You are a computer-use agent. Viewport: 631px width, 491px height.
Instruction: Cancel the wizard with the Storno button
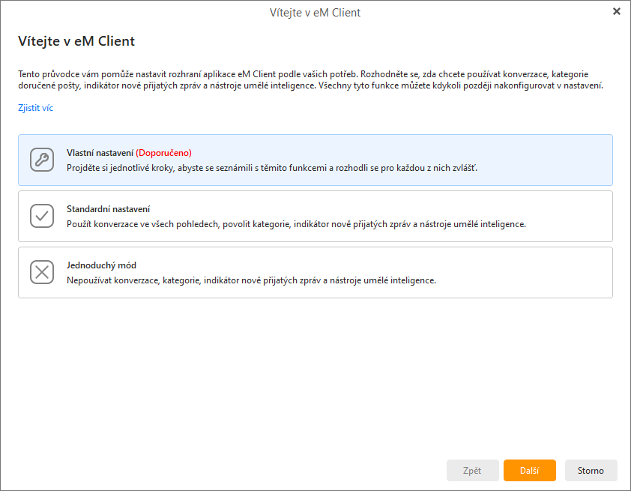tap(591, 470)
